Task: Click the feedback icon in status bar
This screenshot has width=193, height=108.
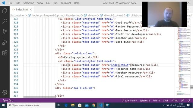Action: [x=183, y=100]
